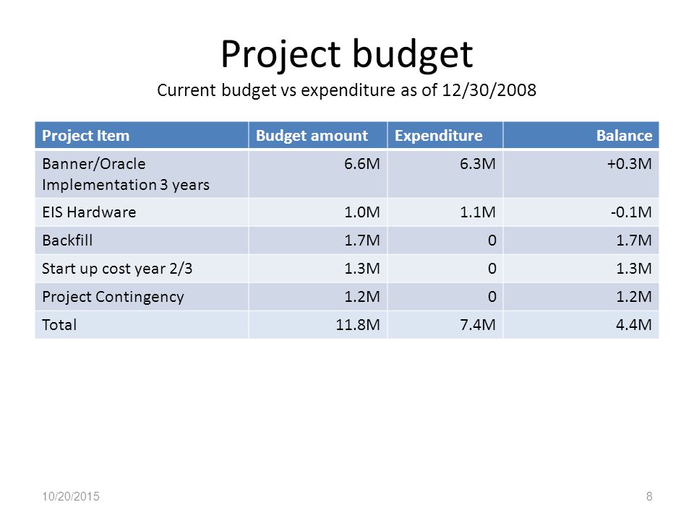Image resolution: width=694 pixels, height=520 pixels.
Task: Click the slide number 8
Action: 649,497
